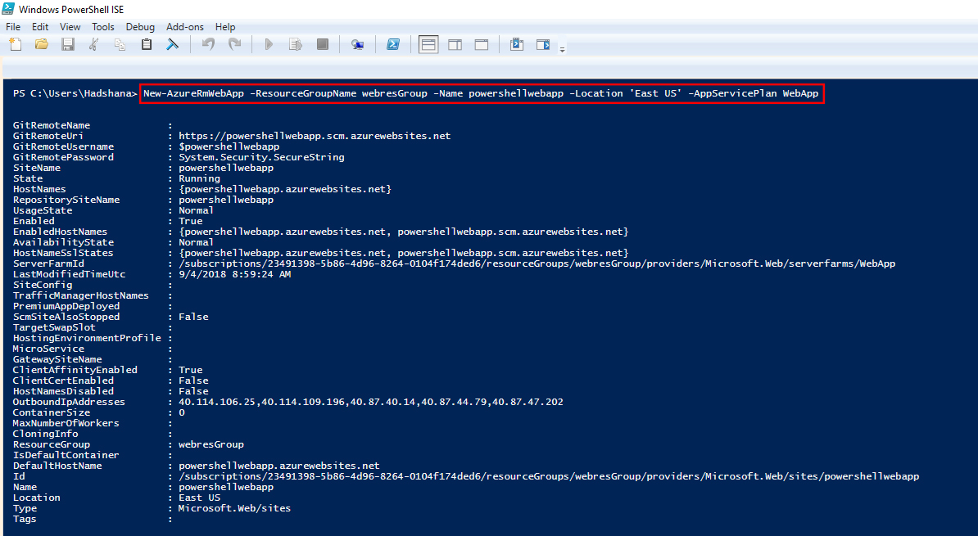Click the 'IsDefaultContainer' property label
The width and height of the screenshot is (978, 536).
point(66,455)
